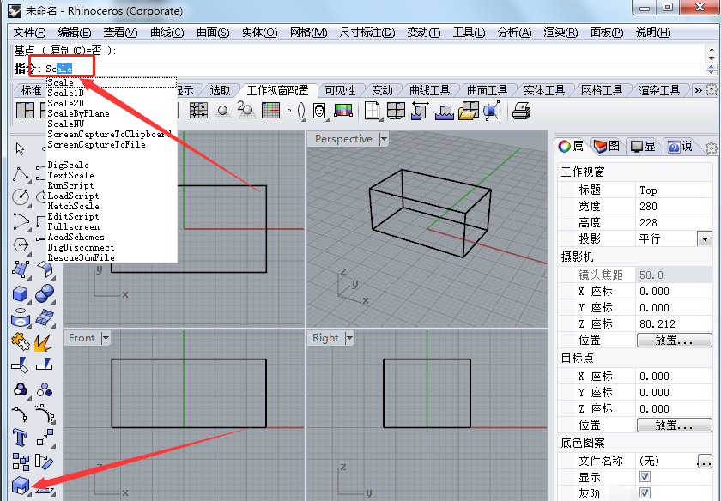Screen dimensions: 721x501
Task: Toggle the 灰阶 checkbox
Action: click(x=645, y=492)
